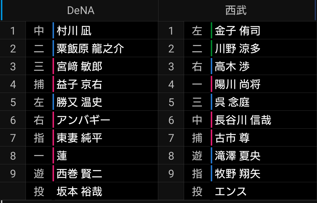
Task: Open player 陽川 尚将
Action: [237, 84]
